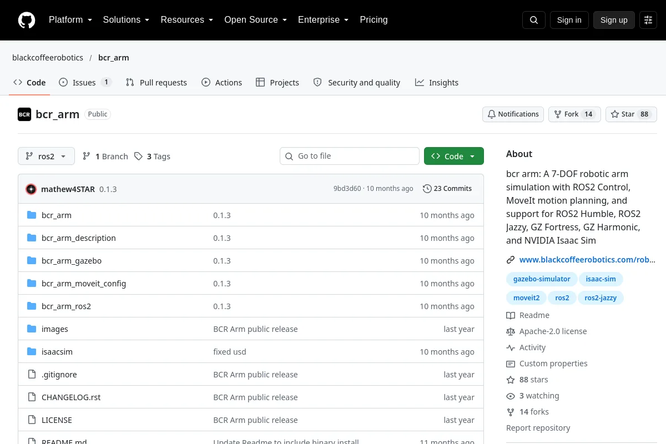Expand the Platform menu
The width and height of the screenshot is (666, 444).
[x=70, y=20]
